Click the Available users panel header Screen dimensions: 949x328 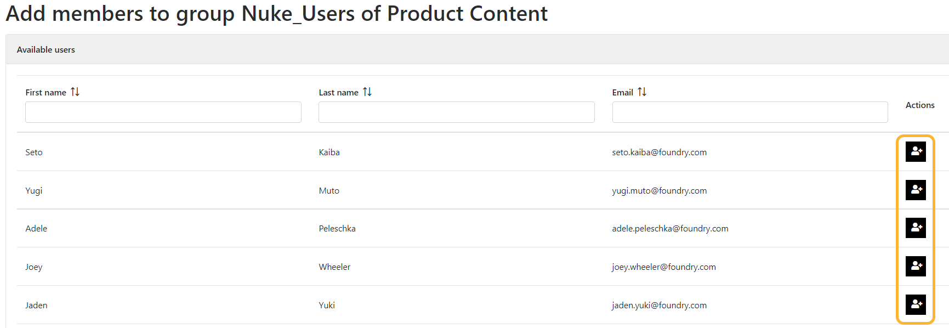(x=46, y=50)
